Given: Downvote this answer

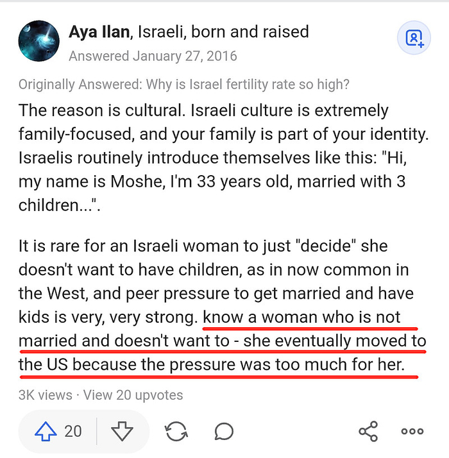Looking at the screenshot, I should [x=121, y=431].
